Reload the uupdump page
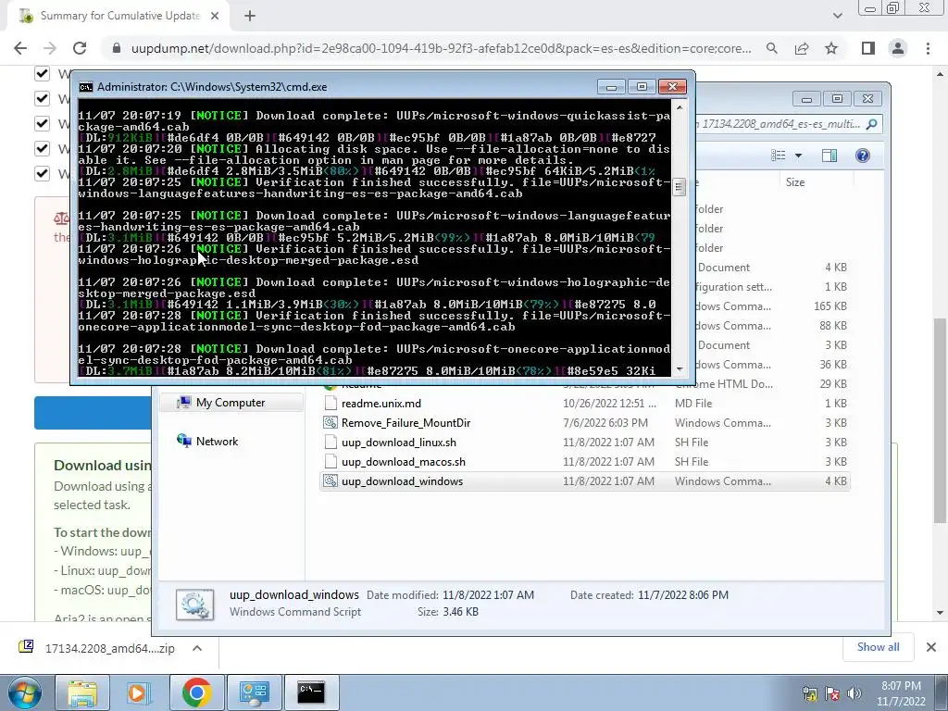This screenshot has width=948, height=711. (80, 48)
